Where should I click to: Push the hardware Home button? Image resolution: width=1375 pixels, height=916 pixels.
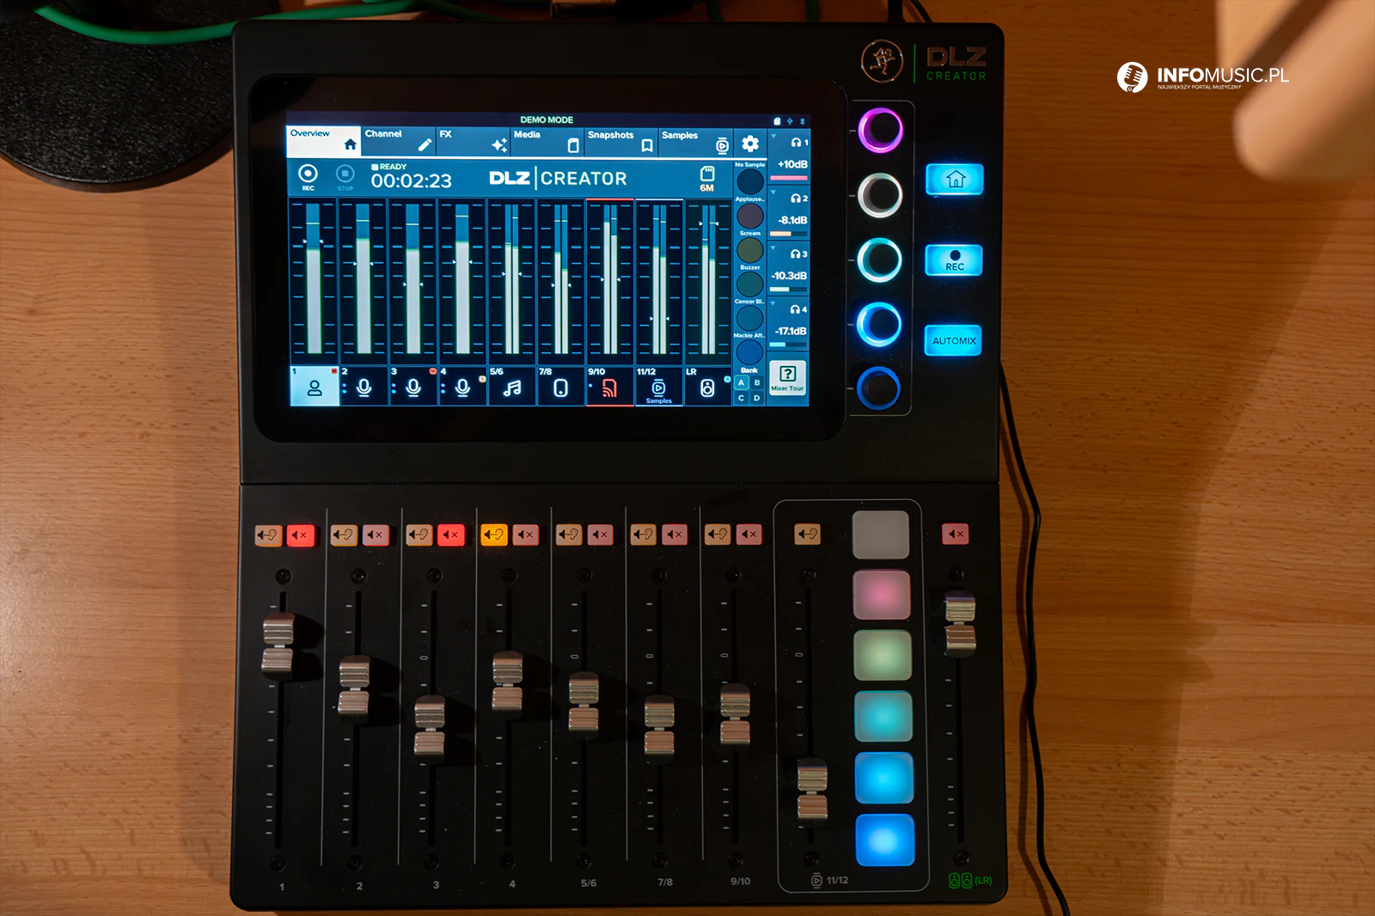(x=955, y=180)
